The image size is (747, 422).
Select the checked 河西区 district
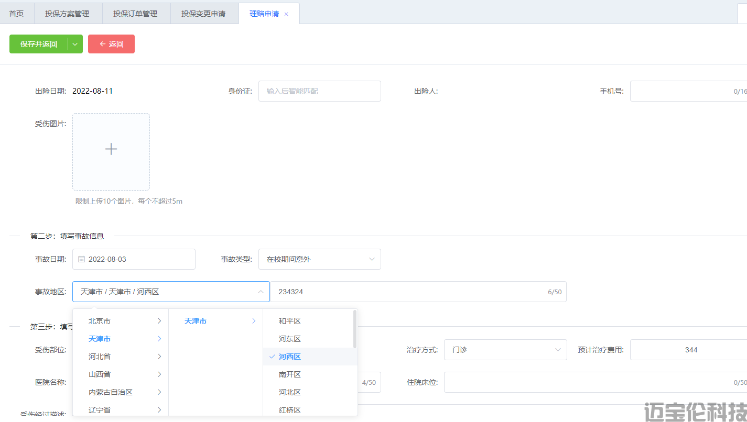(x=310, y=357)
